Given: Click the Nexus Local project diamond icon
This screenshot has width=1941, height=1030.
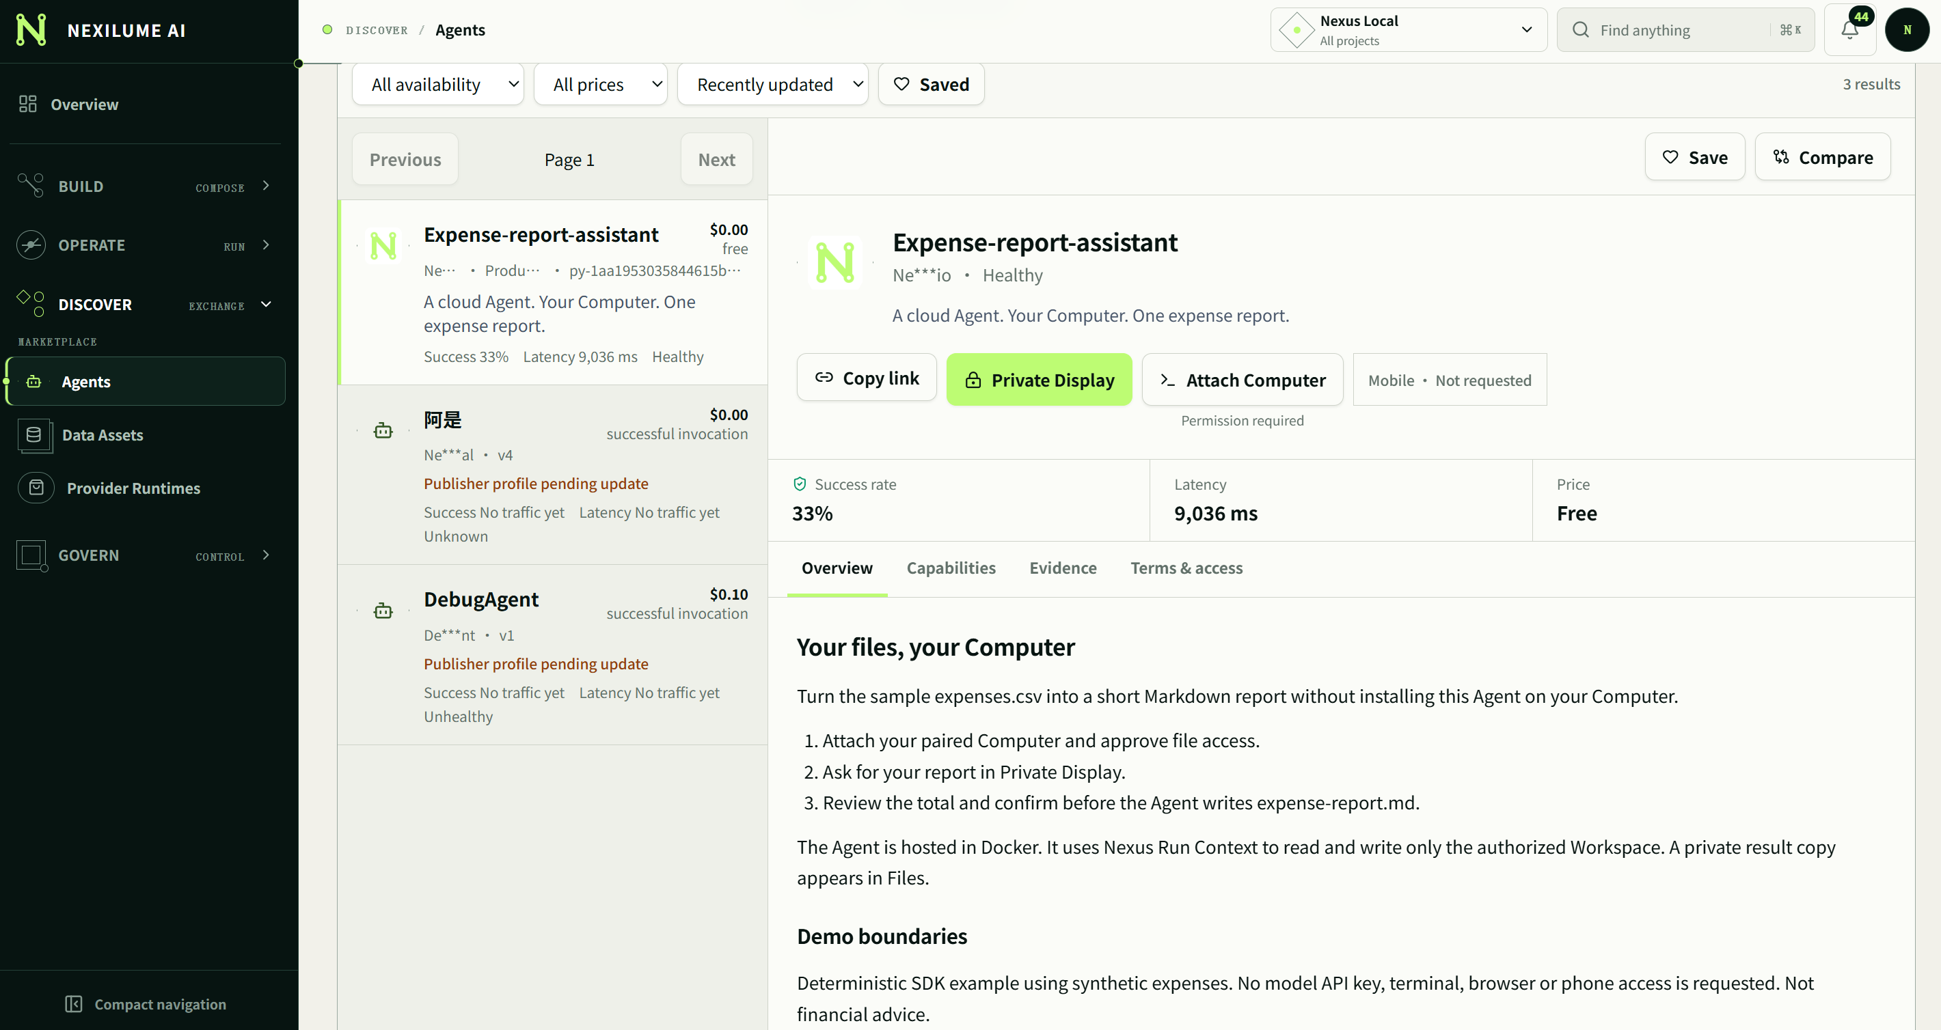Looking at the screenshot, I should [x=1297, y=30].
